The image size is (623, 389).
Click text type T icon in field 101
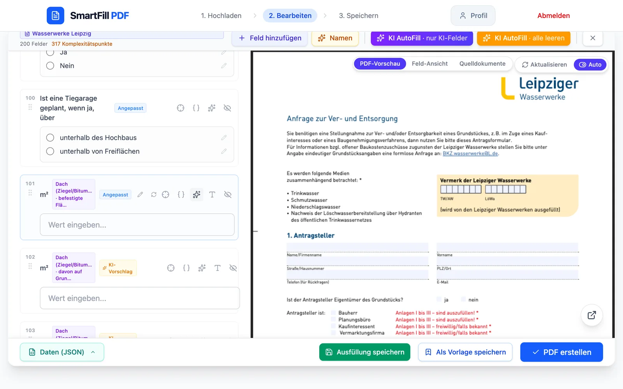tap(212, 194)
